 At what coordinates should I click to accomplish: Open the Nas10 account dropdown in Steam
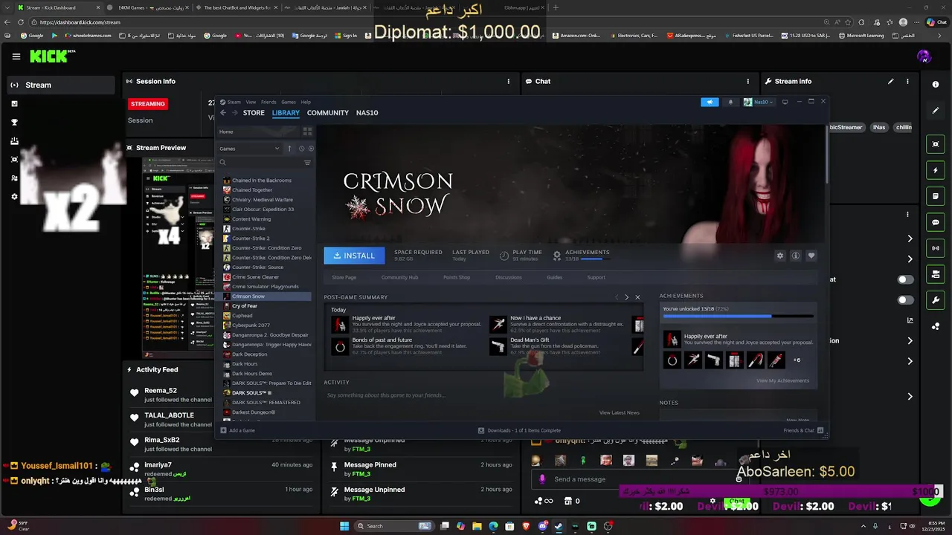[759, 102]
